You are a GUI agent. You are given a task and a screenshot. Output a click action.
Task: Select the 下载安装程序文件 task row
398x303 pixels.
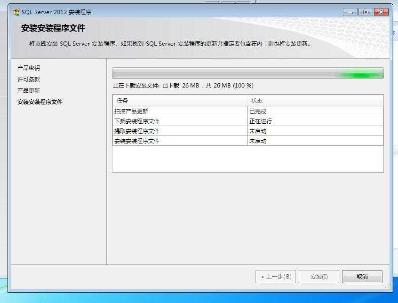pyautogui.click(x=248, y=121)
